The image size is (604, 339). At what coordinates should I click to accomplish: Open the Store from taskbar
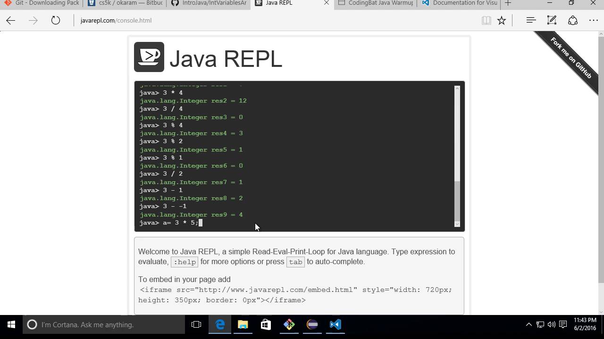click(266, 324)
